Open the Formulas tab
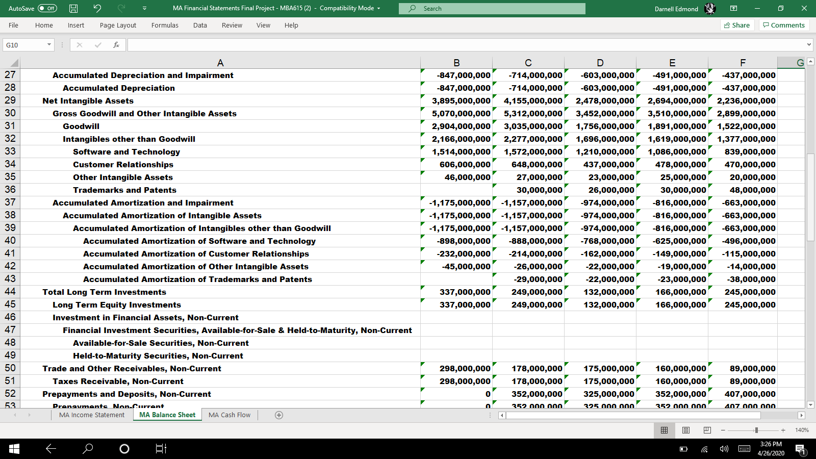Viewport: 816px width, 459px height. click(165, 25)
